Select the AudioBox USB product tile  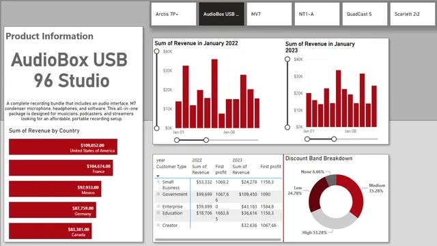click(221, 14)
